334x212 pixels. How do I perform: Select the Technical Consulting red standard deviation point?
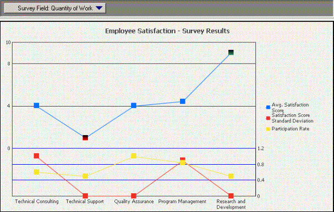pos(36,156)
